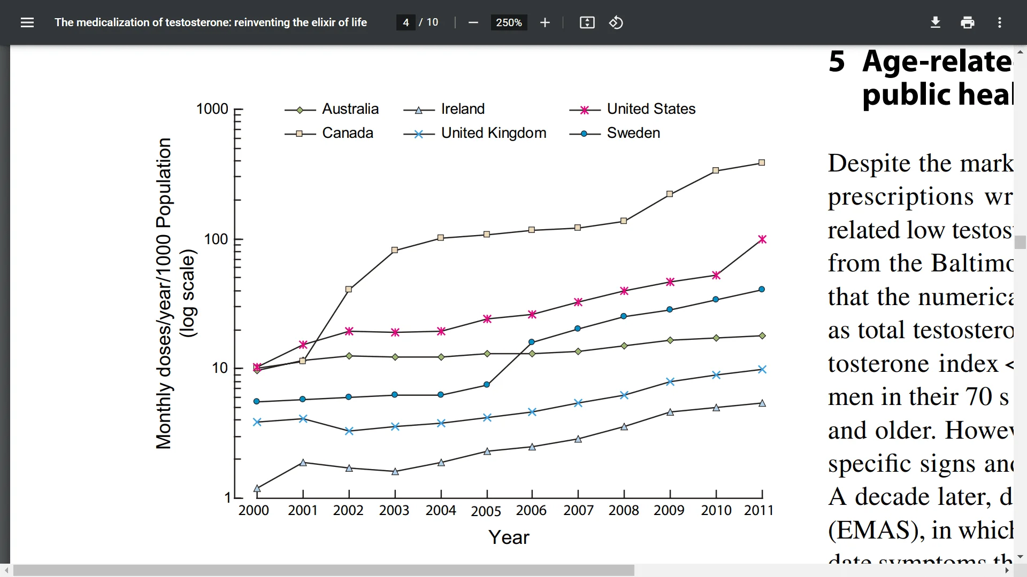The width and height of the screenshot is (1027, 577).
Task: Click the text 'Despite the mark'
Action: 921,163
